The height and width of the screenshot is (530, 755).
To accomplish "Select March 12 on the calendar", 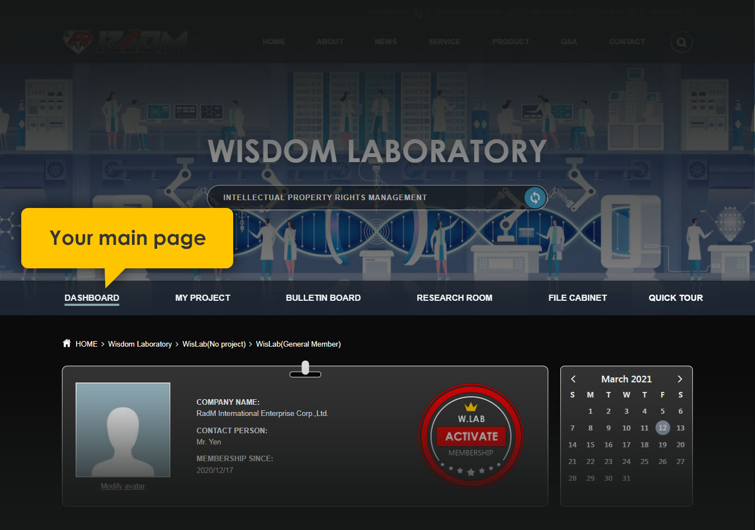I will point(662,428).
